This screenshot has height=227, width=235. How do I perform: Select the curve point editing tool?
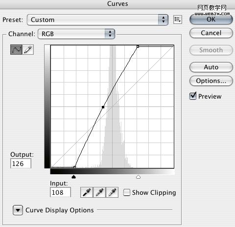(16, 49)
